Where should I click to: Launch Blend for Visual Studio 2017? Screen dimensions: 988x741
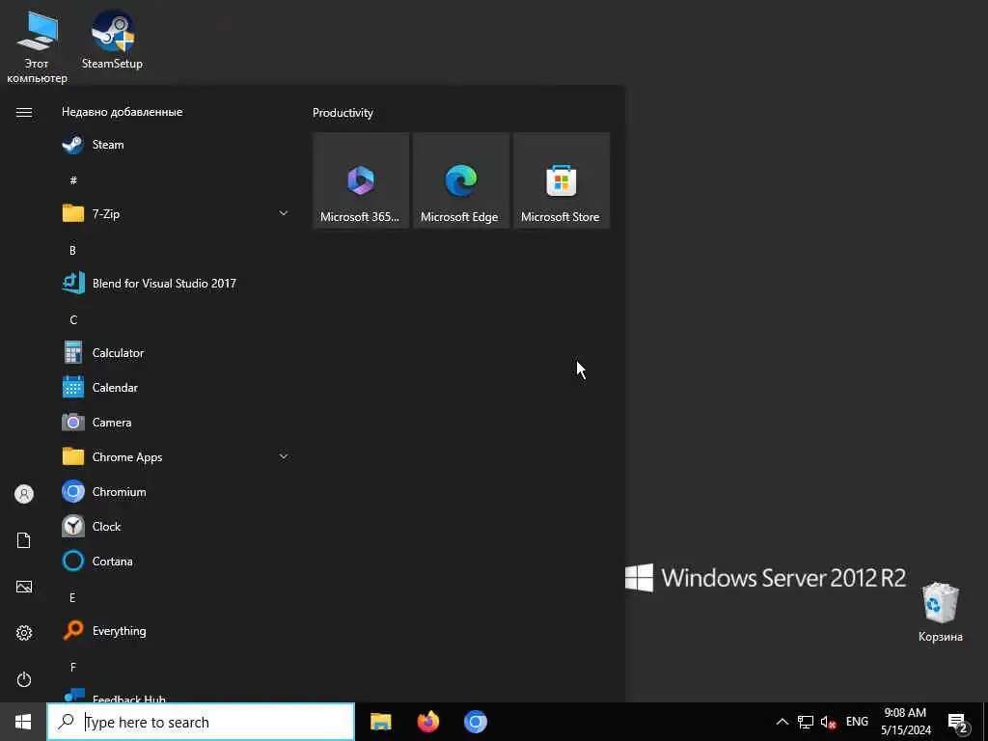coord(176,284)
